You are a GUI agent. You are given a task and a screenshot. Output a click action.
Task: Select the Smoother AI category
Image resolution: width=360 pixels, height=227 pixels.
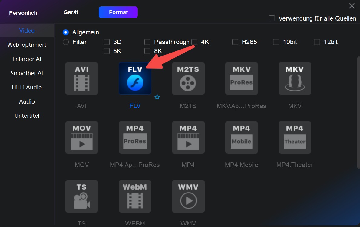pos(27,73)
